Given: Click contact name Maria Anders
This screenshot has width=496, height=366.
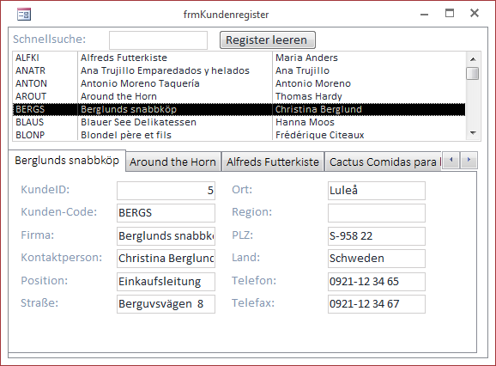Looking at the screenshot, I should coord(306,58).
